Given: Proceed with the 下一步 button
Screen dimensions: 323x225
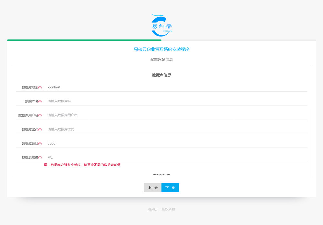Looking at the screenshot, I should (x=170, y=187).
